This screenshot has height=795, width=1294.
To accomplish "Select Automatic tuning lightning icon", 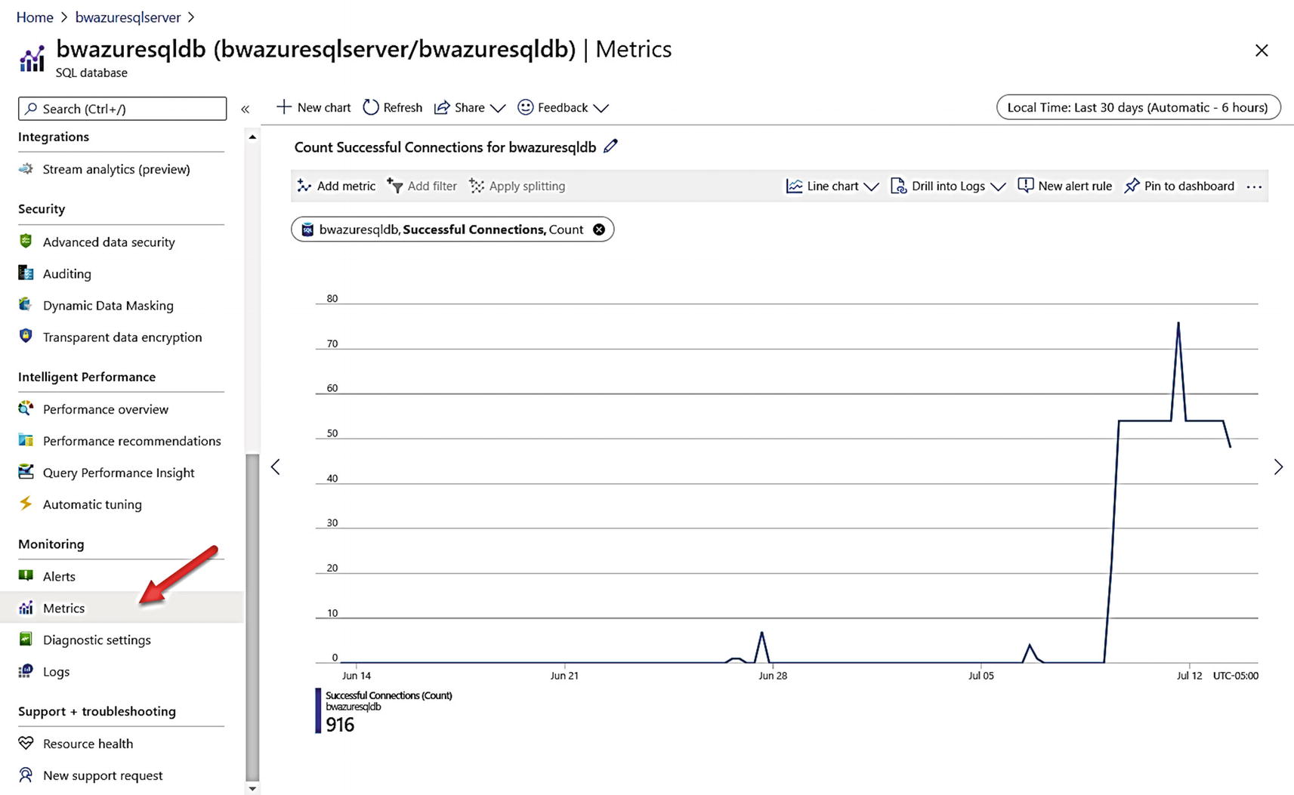I will 26,503.
